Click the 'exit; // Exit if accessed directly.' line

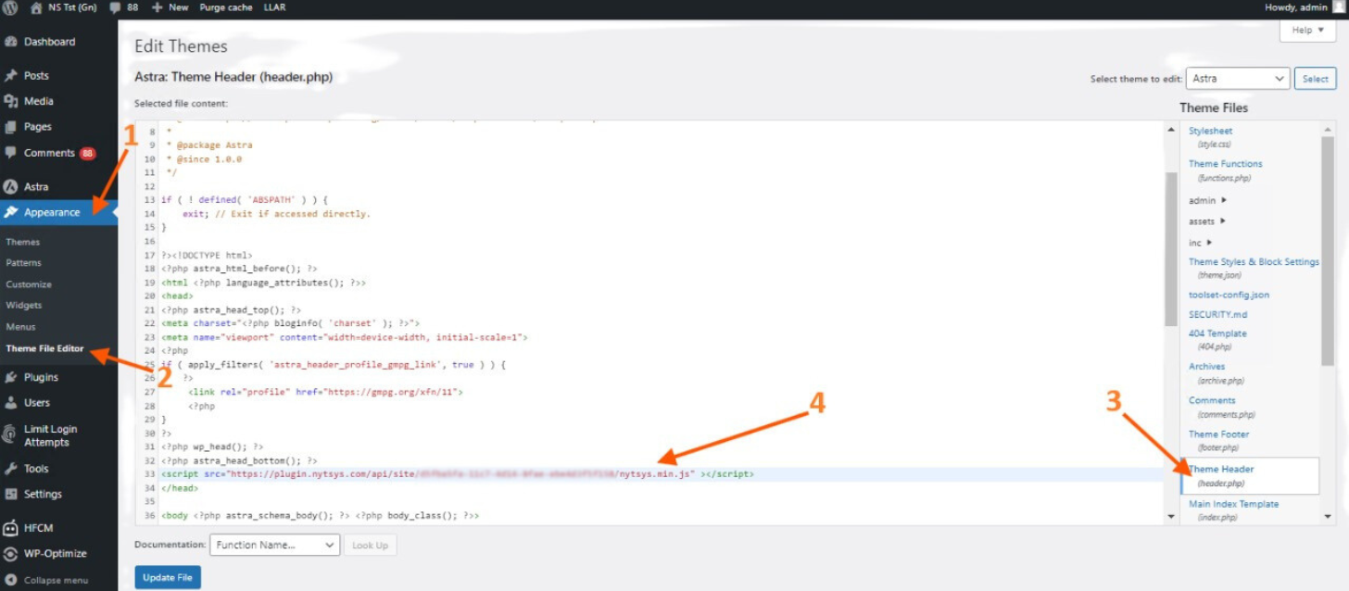(276, 213)
